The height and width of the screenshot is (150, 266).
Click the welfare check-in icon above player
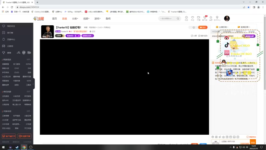(x=199, y=36)
